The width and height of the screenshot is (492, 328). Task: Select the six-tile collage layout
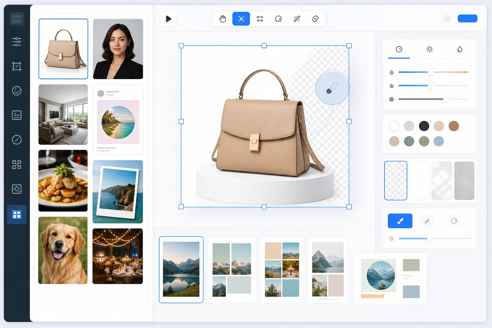pyautogui.click(x=282, y=270)
